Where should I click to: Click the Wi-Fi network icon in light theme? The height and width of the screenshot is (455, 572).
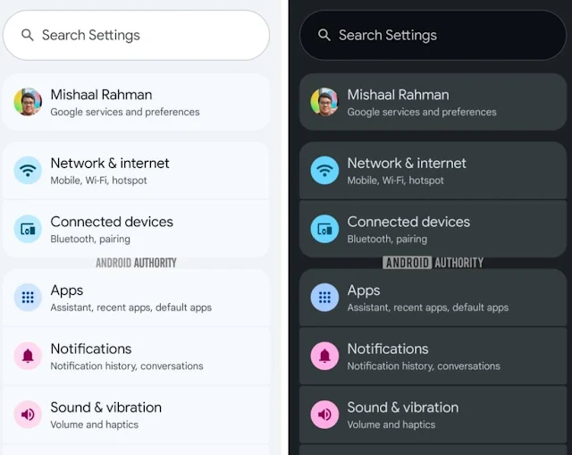coord(28,170)
